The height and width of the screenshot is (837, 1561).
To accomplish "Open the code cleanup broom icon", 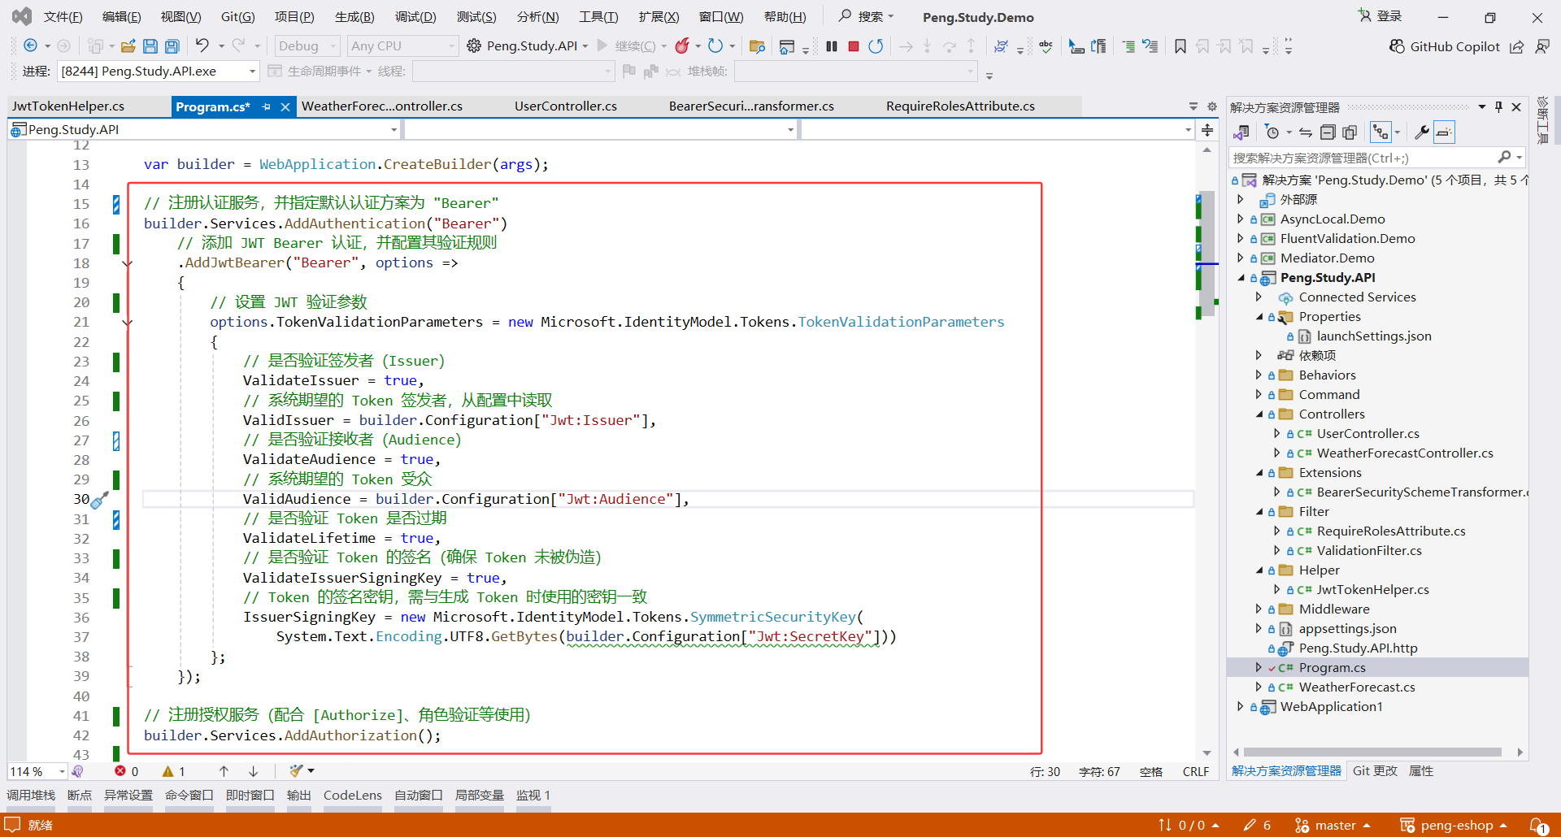I will [297, 771].
